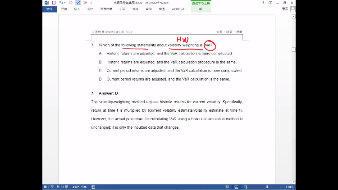Click the zoom slider handle
This screenshot has width=338, height=190.
[267, 187]
